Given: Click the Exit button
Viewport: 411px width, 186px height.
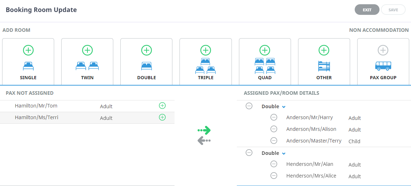Looking at the screenshot, I should coord(367,10).
